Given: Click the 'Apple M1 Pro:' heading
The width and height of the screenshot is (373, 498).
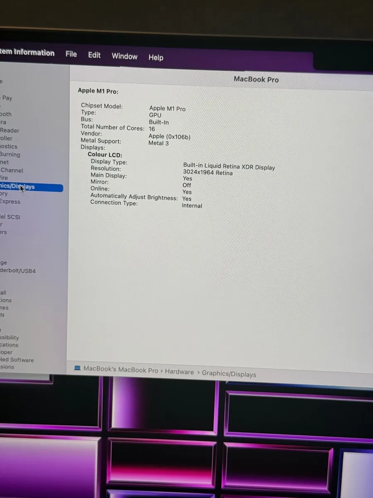Looking at the screenshot, I should click(98, 91).
